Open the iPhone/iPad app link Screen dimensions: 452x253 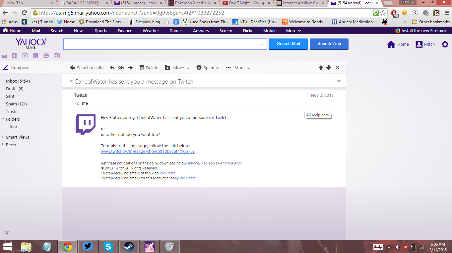[x=201, y=163]
